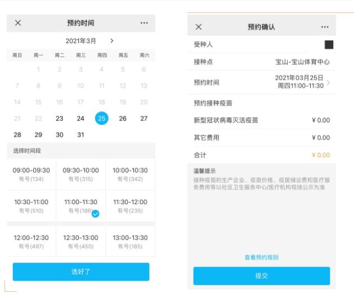Choose date 31 in the calendar
The height and width of the screenshot is (308, 354).
pos(80,135)
